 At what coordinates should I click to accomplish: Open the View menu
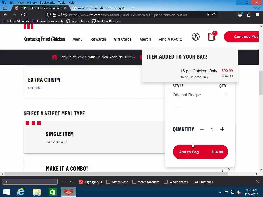click(x=21, y=3)
